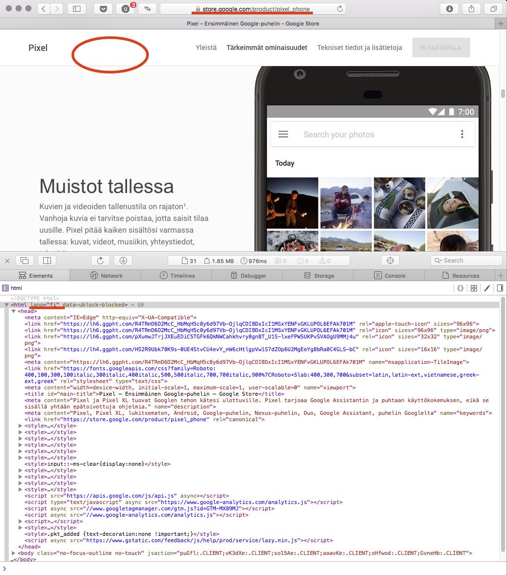507x575 pixels.
Task: Click the Pixel page title
Action: coord(38,48)
